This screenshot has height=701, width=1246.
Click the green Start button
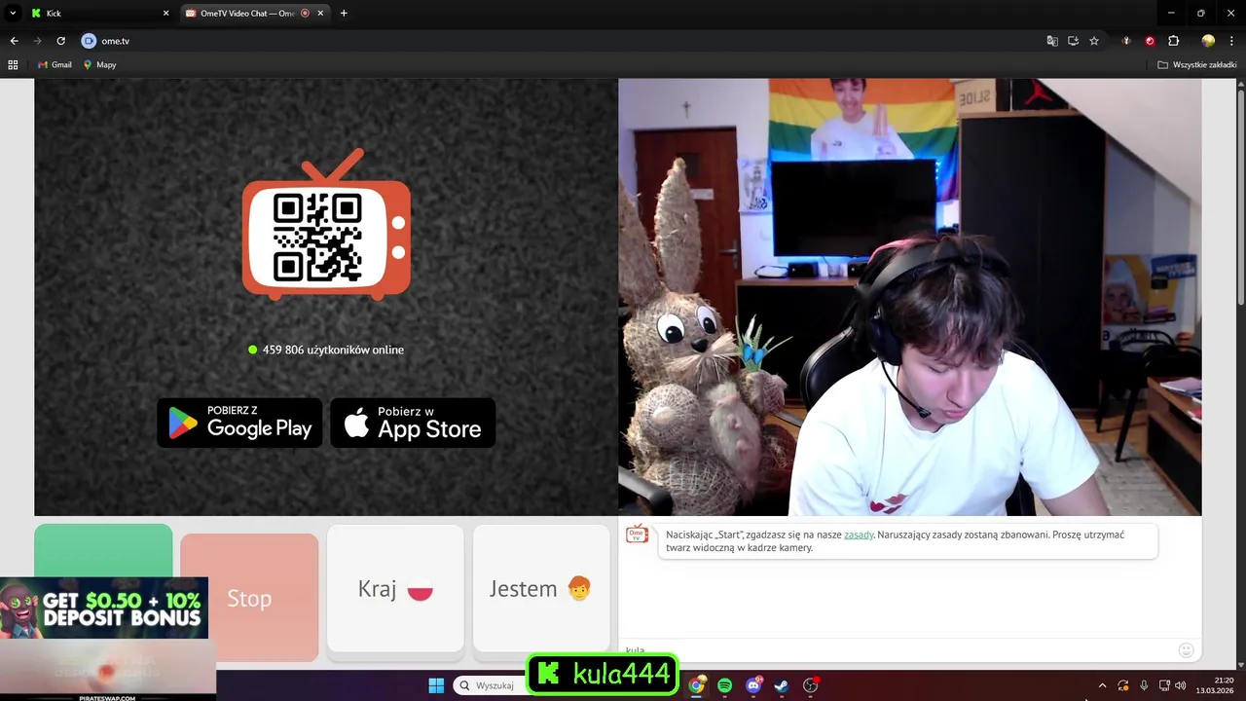pos(103,550)
